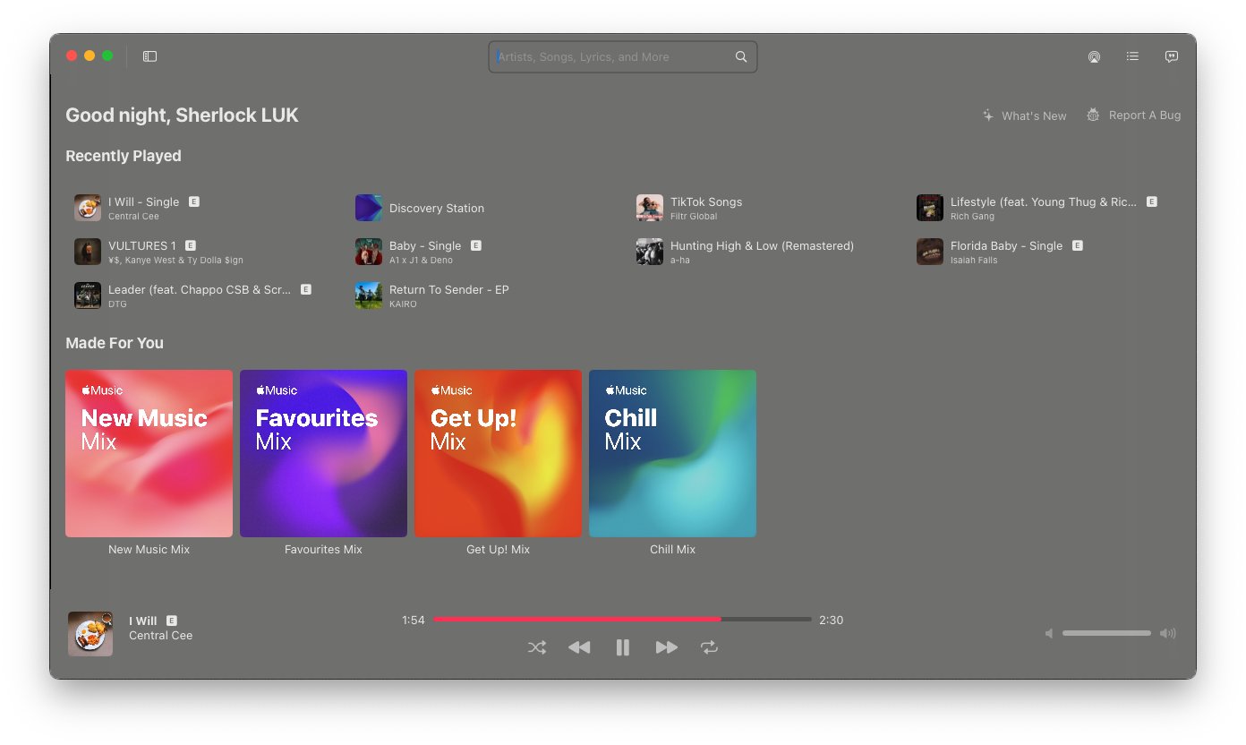Open Florida Baby - Single artwork

pyautogui.click(x=930, y=252)
